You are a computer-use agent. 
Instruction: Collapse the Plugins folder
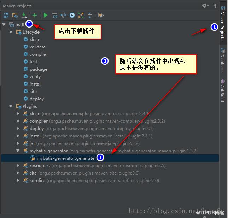[11, 106]
